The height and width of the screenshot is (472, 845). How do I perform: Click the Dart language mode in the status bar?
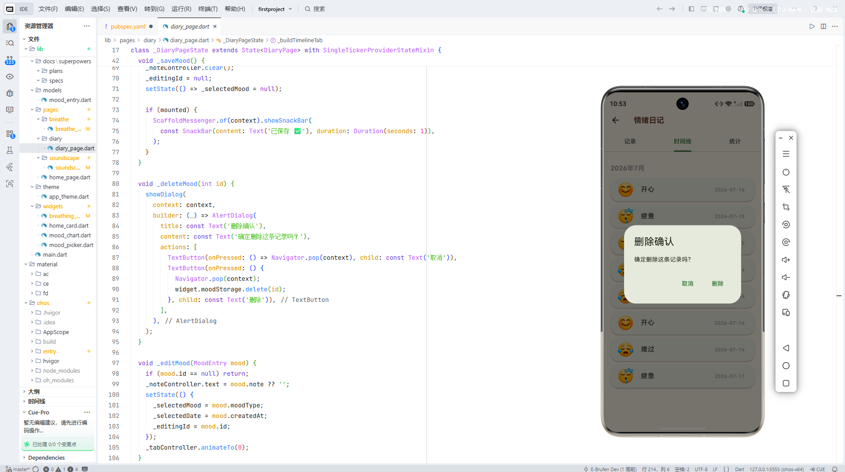tap(739, 469)
